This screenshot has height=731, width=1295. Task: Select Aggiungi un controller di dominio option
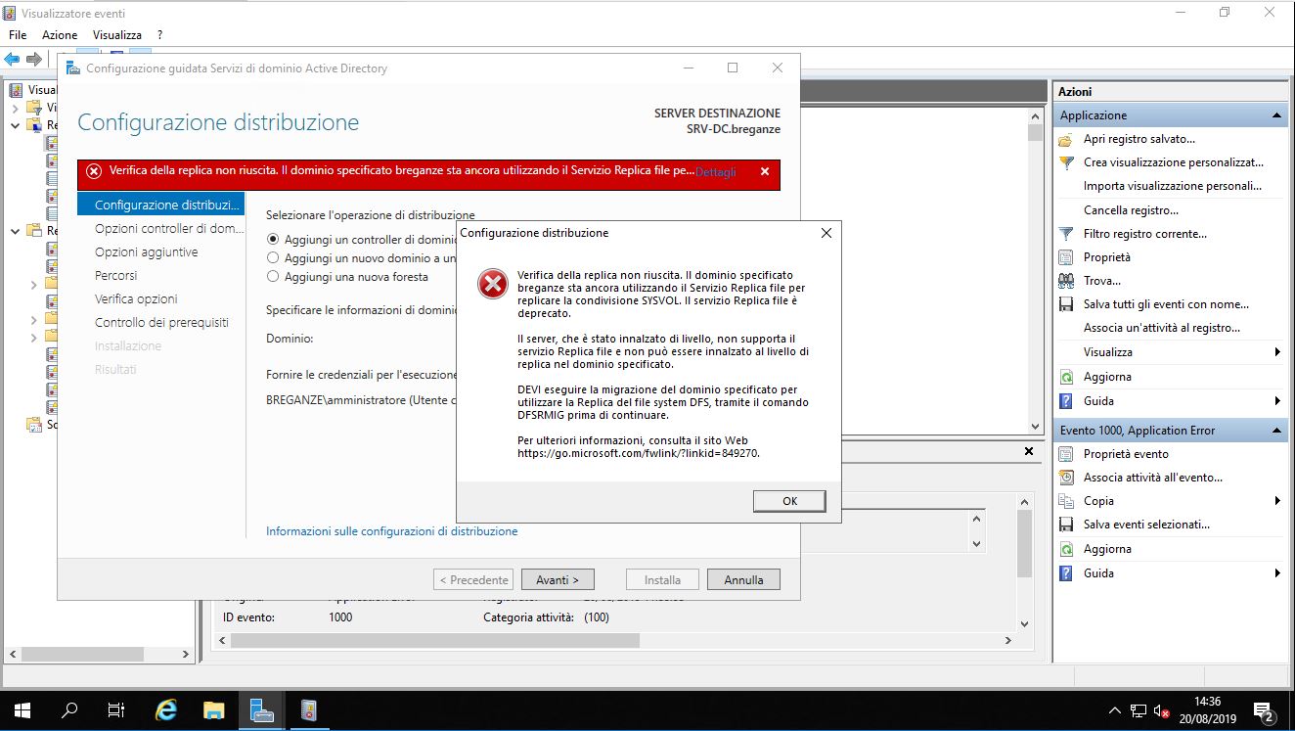tap(273, 240)
